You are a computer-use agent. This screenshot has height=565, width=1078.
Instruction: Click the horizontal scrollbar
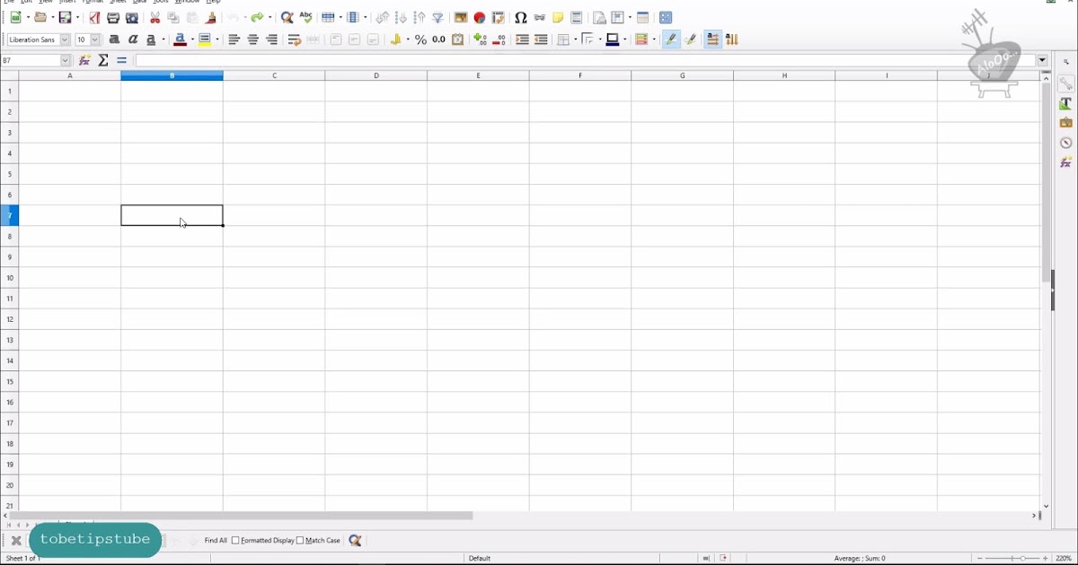pos(241,516)
